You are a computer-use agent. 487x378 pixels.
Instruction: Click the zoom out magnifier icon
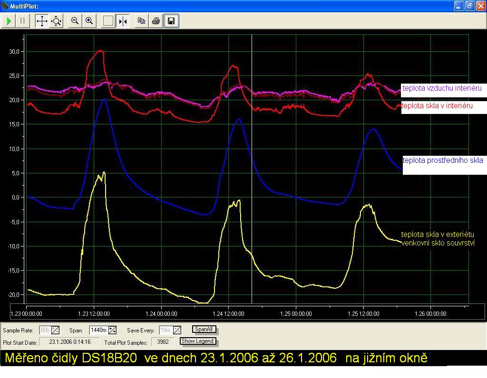click(x=75, y=21)
